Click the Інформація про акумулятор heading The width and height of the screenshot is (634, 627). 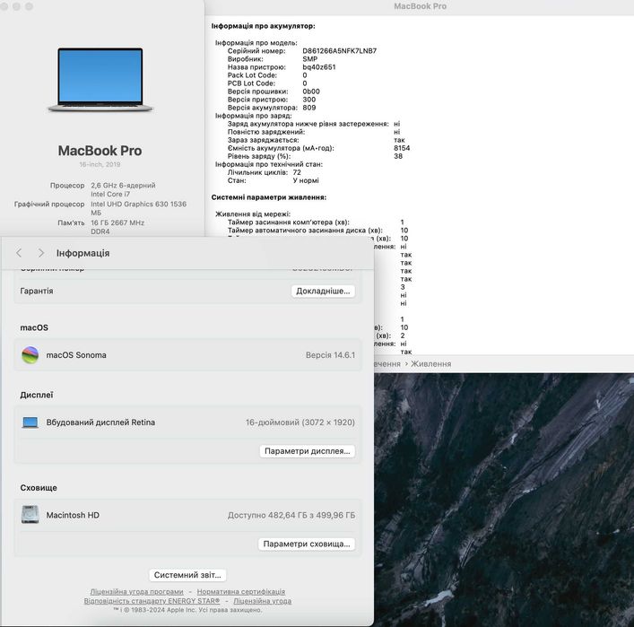(x=264, y=26)
